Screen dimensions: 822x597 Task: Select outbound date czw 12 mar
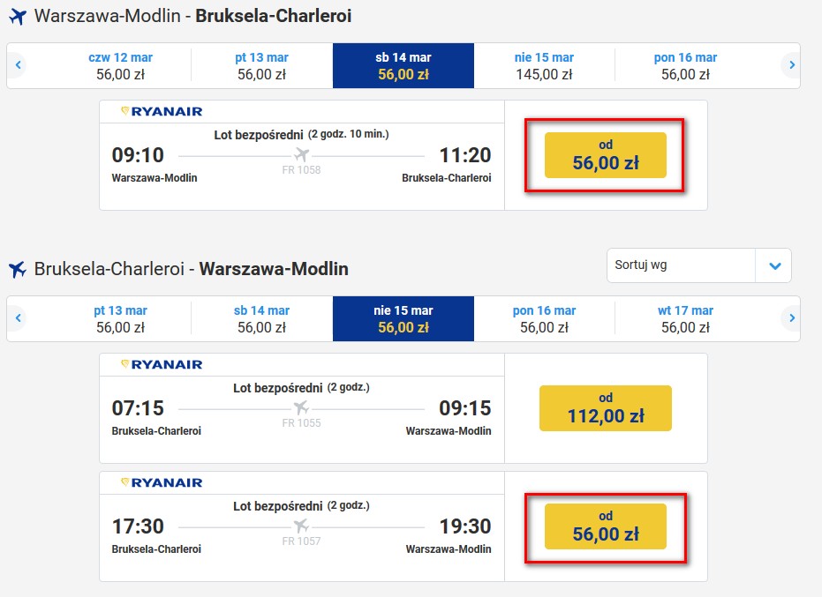point(121,65)
